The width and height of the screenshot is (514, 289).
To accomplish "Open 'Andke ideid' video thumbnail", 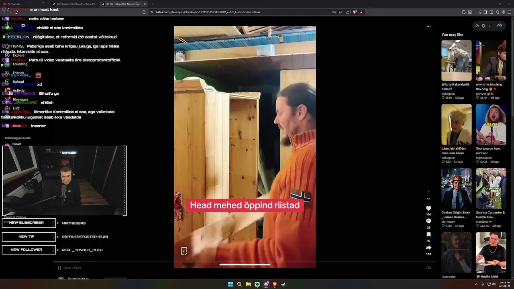I will (491, 252).
